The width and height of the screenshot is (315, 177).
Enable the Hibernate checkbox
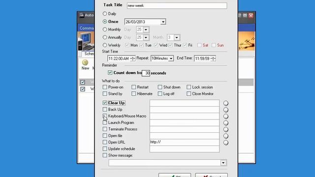133,93
